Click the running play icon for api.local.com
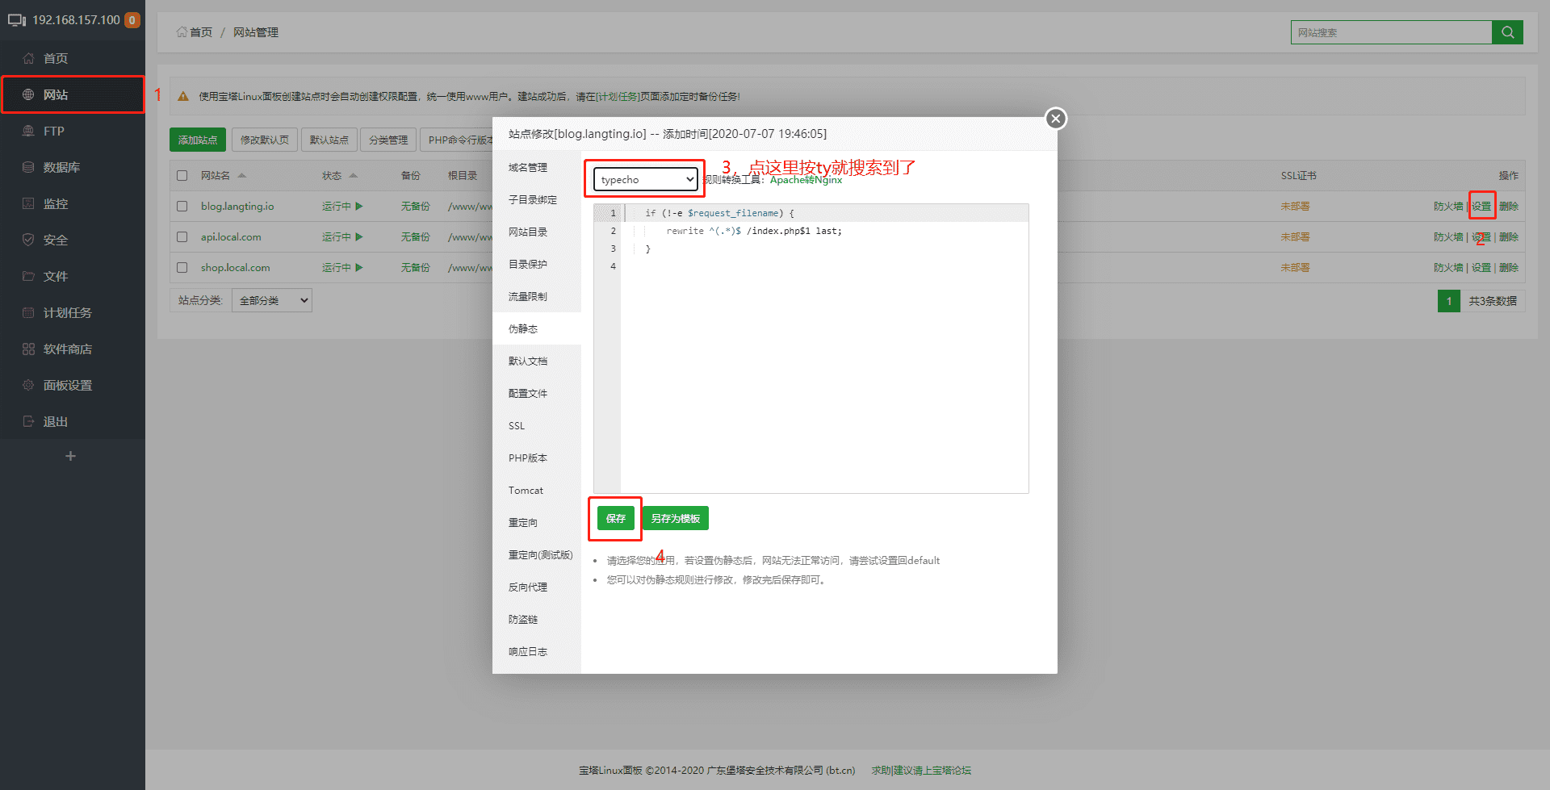The height and width of the screenshot is (790, 1550). (x=359, y=236)
